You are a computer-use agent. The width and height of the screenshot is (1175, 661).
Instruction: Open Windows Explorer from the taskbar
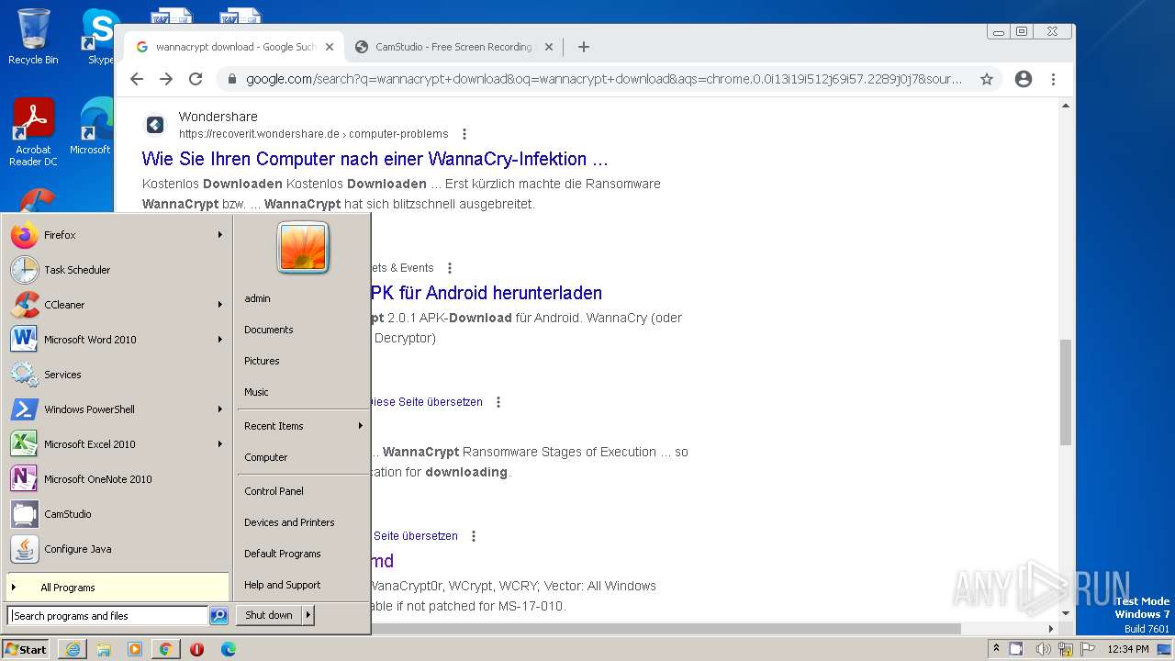click(104, 649)
